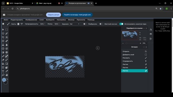The width and height of the screenshot is (173, 97).
Task: Open the Редактировать menu
Action: pyautogui.click(x=17, y=20)
